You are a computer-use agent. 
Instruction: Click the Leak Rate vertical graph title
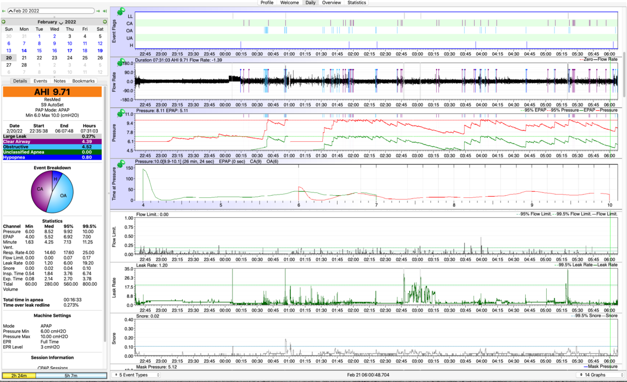114,287
